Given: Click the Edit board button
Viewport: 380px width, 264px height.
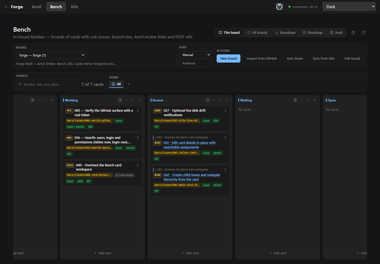Looking at the screenshot, I should tap(352, 59).
